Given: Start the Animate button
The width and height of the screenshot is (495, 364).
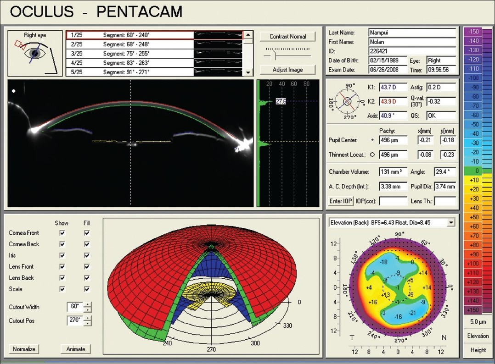Looking at the screenshot, I should point(76,349).
